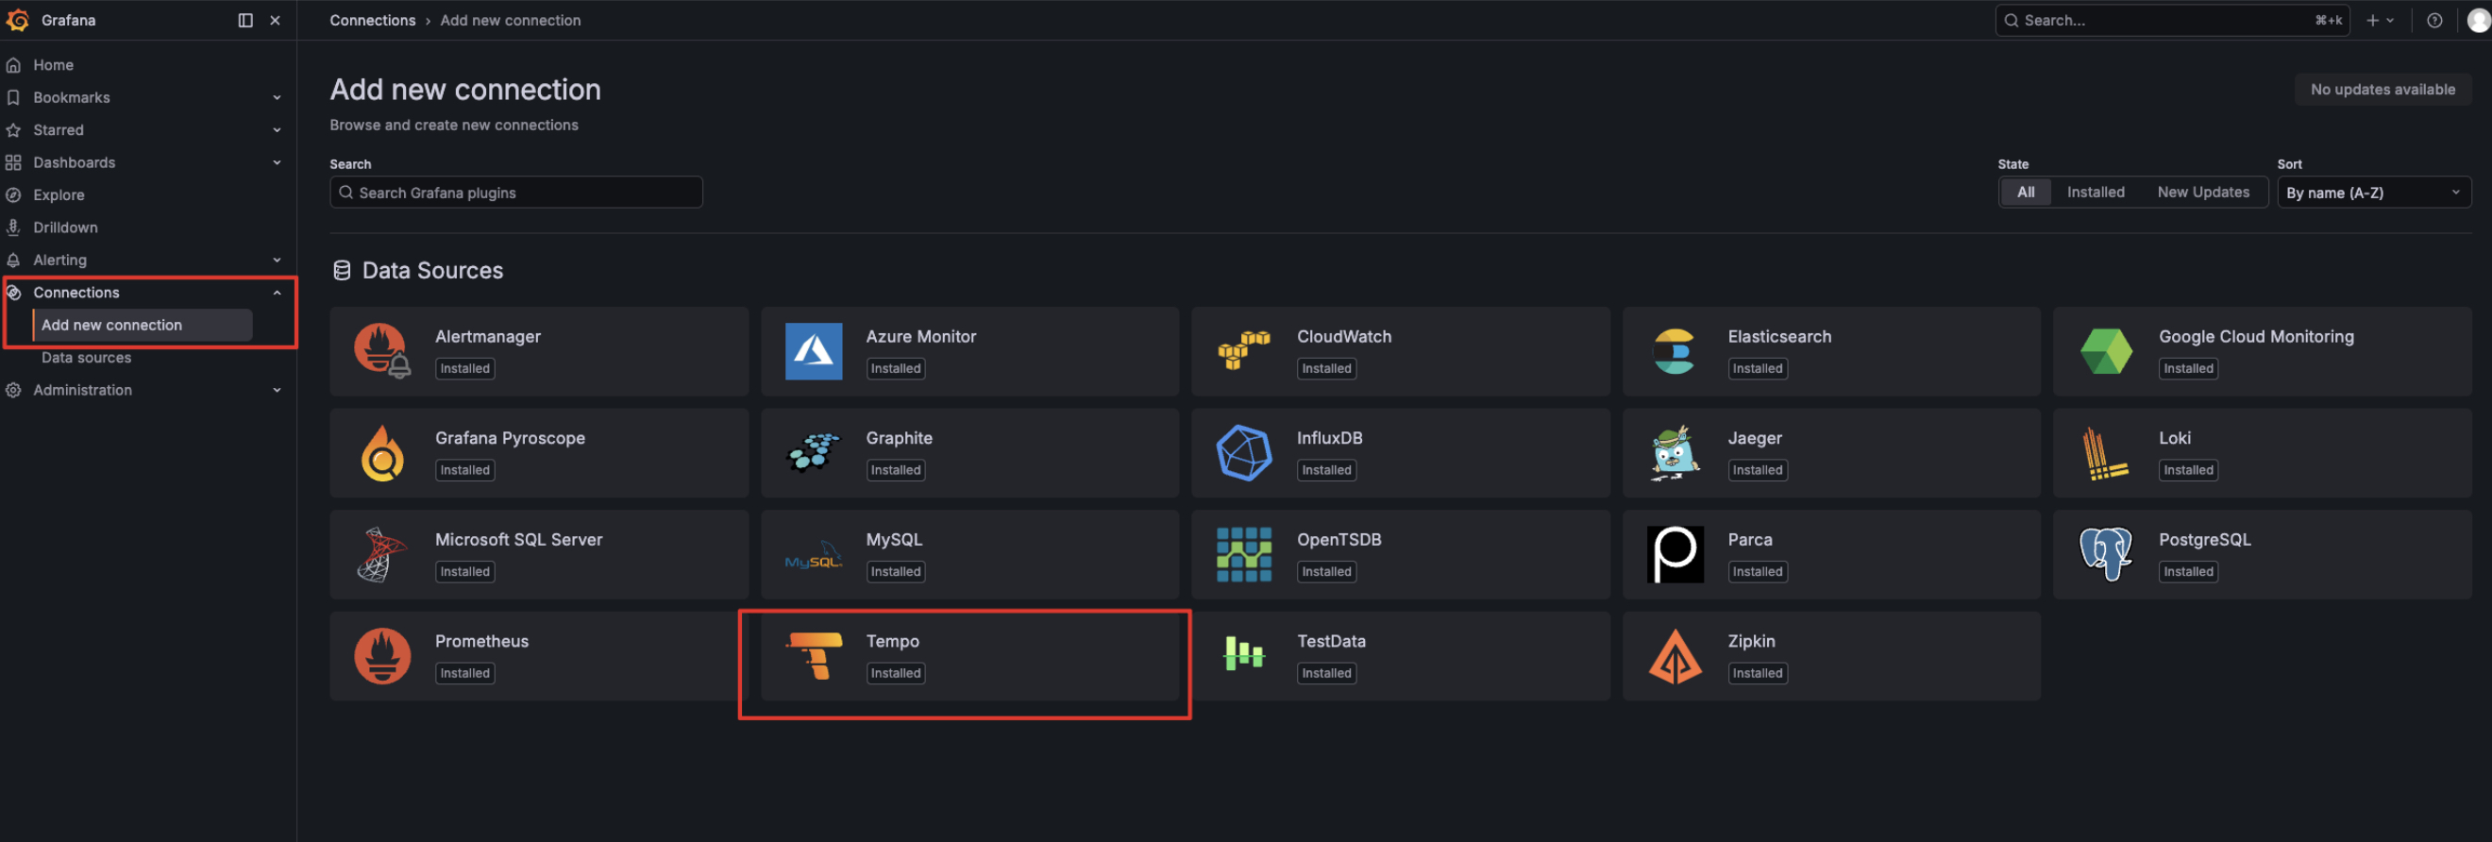Click the Loki logo icon
The image size is (2492, 842).
pos(2105,453)
